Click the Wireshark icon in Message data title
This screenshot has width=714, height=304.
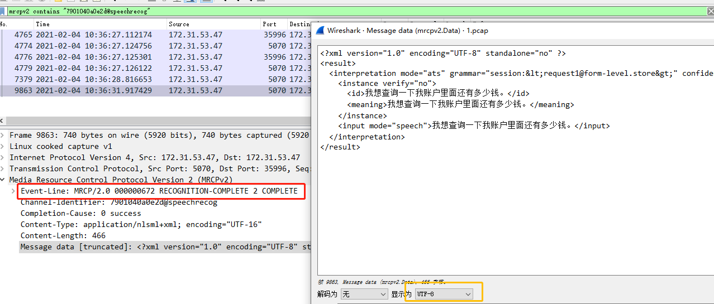pyautogui.click(x=320, y=31)
